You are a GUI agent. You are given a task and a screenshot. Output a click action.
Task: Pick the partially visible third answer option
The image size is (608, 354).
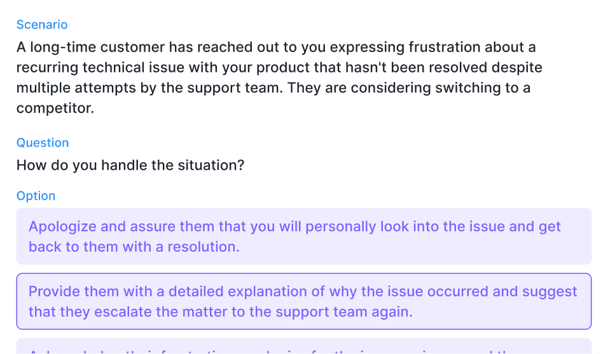point(303,346)
